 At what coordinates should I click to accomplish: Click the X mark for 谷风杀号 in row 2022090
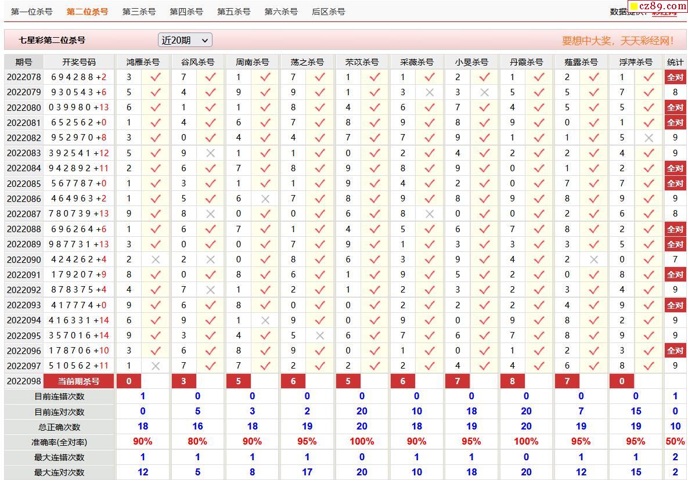(211, 259)
